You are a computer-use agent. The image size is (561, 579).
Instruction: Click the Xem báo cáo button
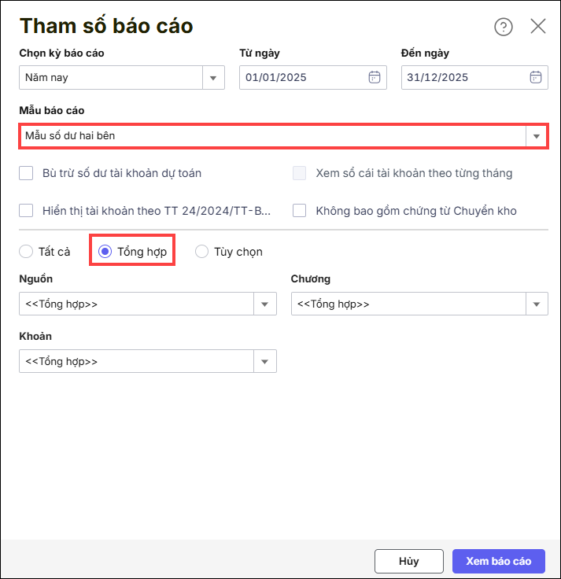tap(498, 561)
